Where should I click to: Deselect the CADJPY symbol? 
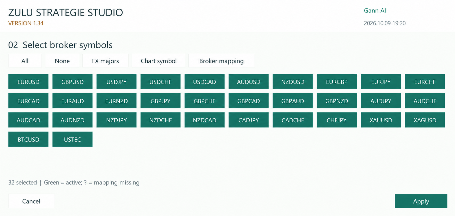pos(249,120)
